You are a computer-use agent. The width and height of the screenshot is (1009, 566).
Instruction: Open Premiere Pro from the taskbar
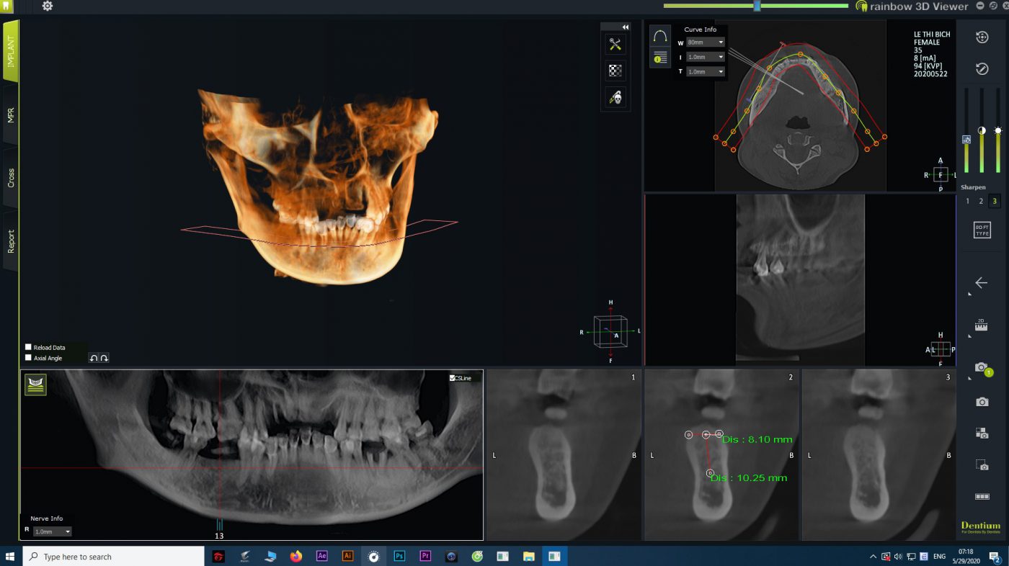[x=425, y=556]
